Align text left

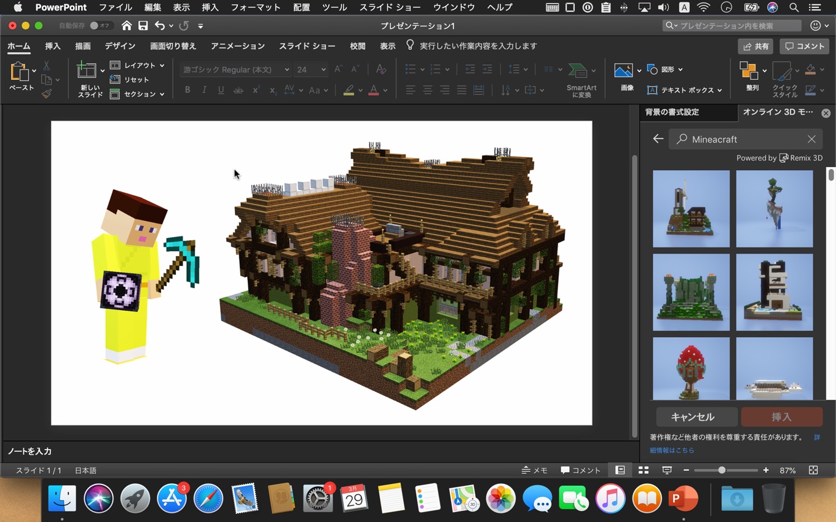411,90
